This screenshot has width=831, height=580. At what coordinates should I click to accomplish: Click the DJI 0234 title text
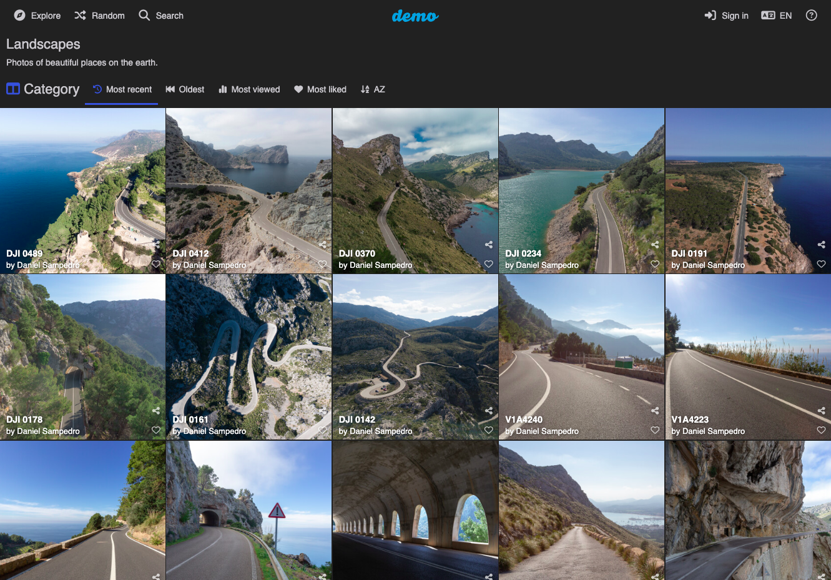tap(523, 253)
